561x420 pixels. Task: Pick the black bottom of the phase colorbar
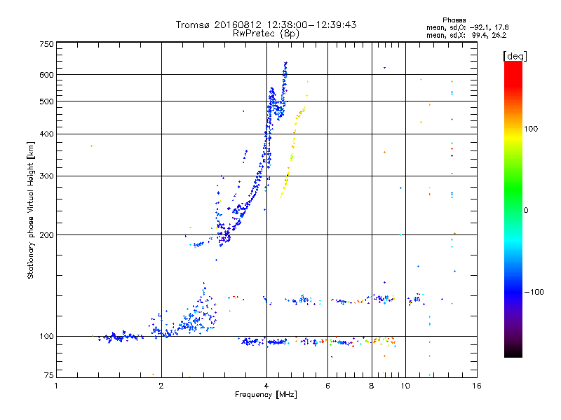tap(513, 353)
